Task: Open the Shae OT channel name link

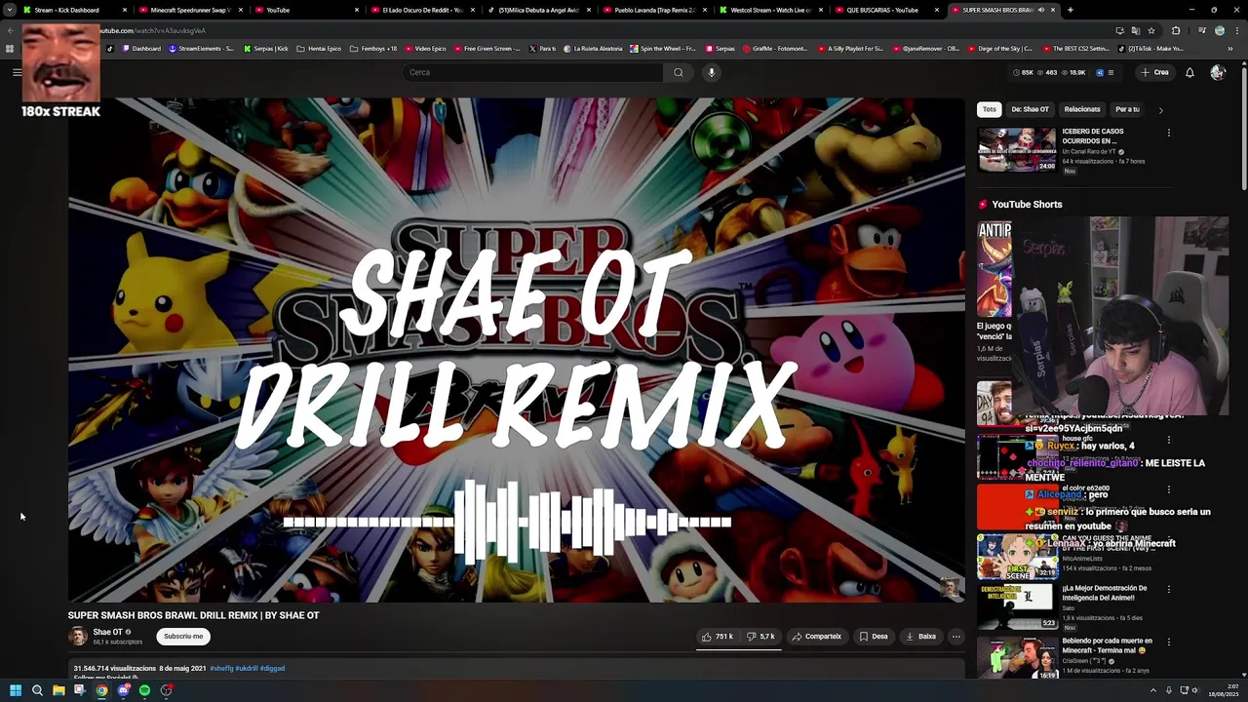Action: click(x=107, y=632)
